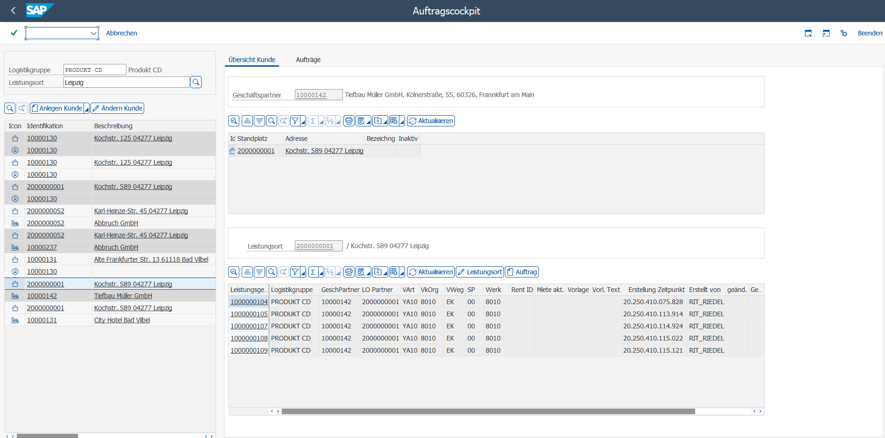Click Tiefbau Müller GmbH link in customer list
The width and height of the screenshot is (885, 438).
point(123,296)
